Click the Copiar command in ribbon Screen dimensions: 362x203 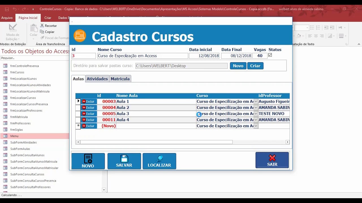coord(47,32)
